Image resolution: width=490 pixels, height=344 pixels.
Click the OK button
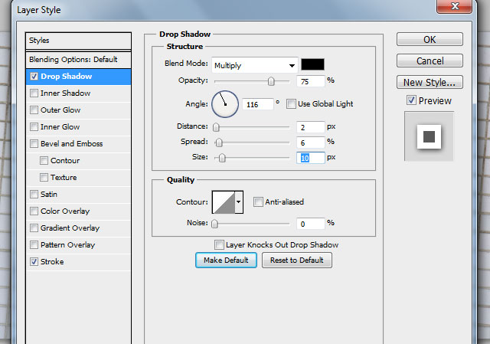tap(430, 39)
